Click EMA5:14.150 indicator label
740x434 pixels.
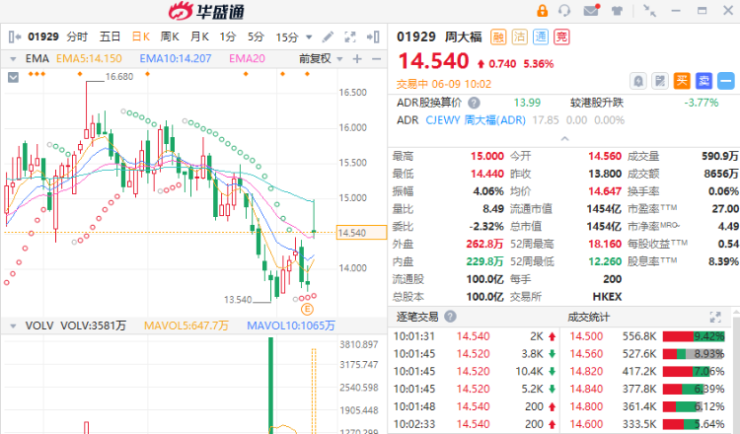(89, 58)
